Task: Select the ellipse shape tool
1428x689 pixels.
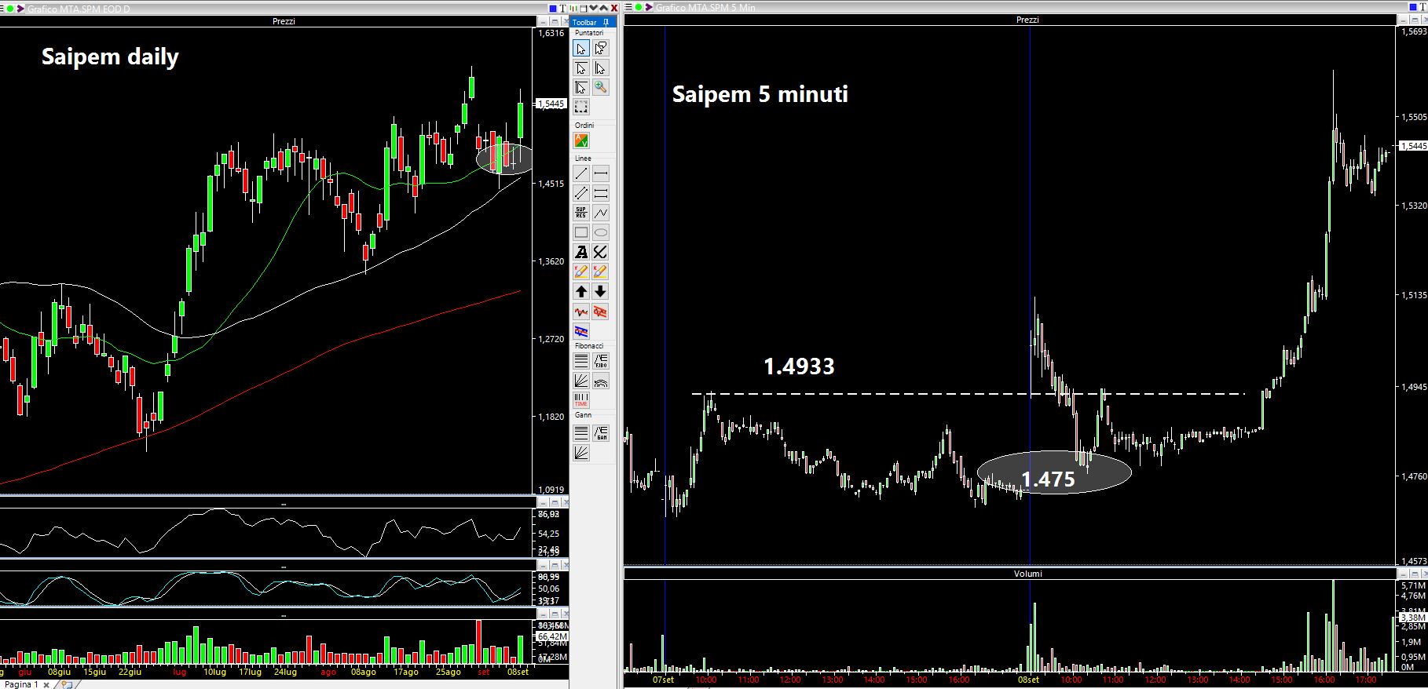Action: click(x=600, y=232)
